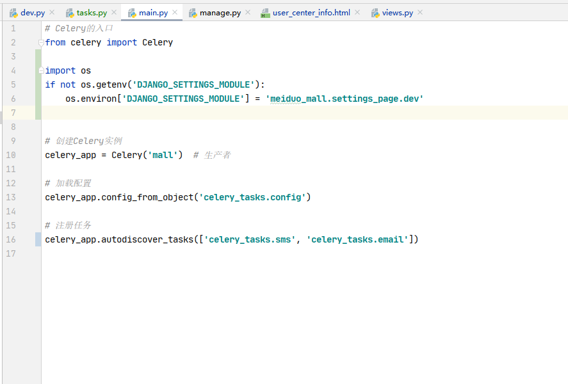Click the Python icon on the main.py tab
The image size is (568, 384).
pos(131,12)
